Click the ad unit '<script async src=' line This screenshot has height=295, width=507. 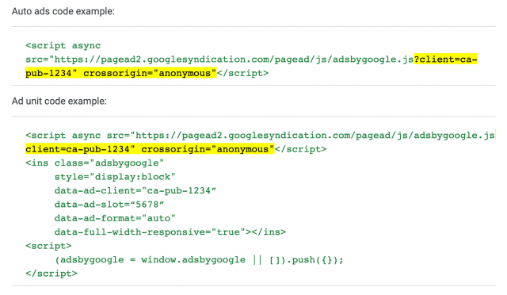point(261,136)
